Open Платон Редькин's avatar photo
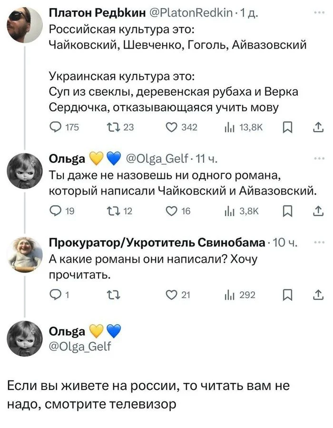This screenshot has height=428, width=333. (26, 25)
